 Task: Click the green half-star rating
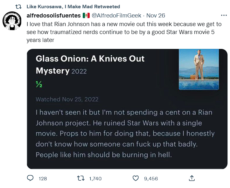(39, 84)
